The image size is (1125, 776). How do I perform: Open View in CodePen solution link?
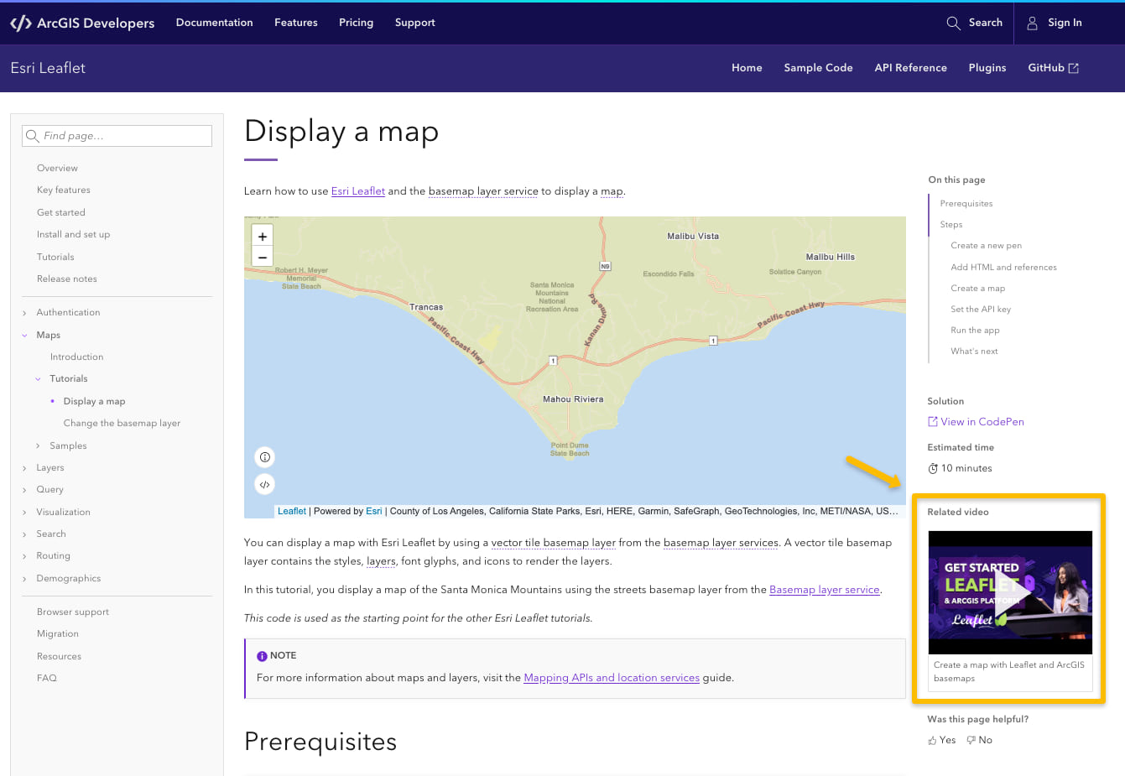[976, 422]
